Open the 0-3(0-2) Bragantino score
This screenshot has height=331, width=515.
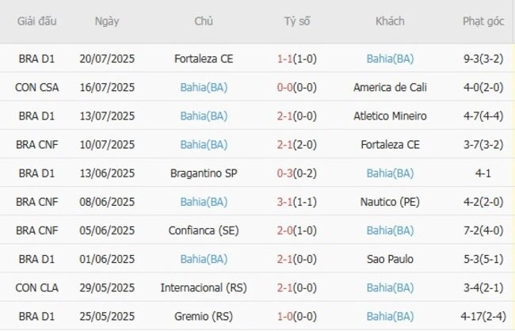(x=297, y=173)
